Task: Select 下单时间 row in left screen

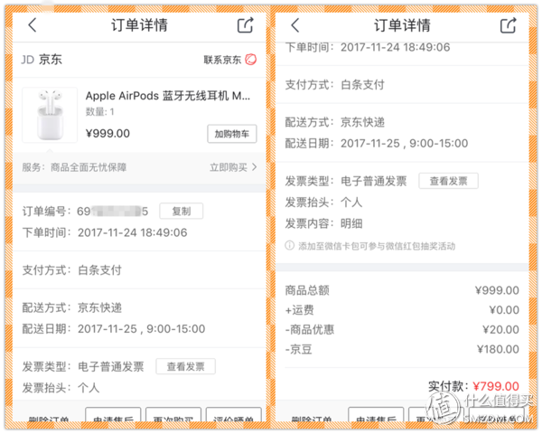Action: pos(105,232)
